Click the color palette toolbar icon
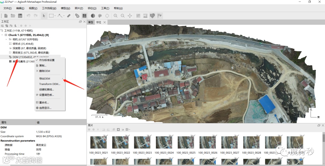Screen dimensions: 325x166 pyautogui.click(x=100, y=16)
